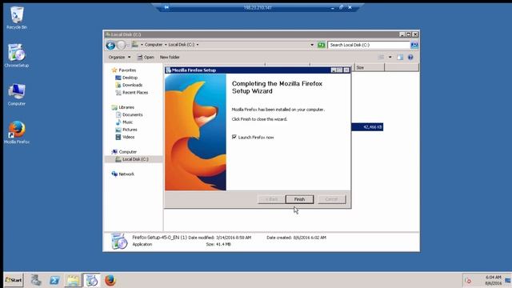Click Computer in the address bar breadcrumb
The image size is (512, 288).
click(154, 45)
